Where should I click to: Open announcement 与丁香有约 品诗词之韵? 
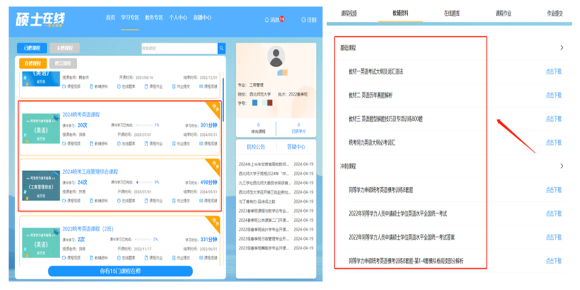[x=257, y=202]
